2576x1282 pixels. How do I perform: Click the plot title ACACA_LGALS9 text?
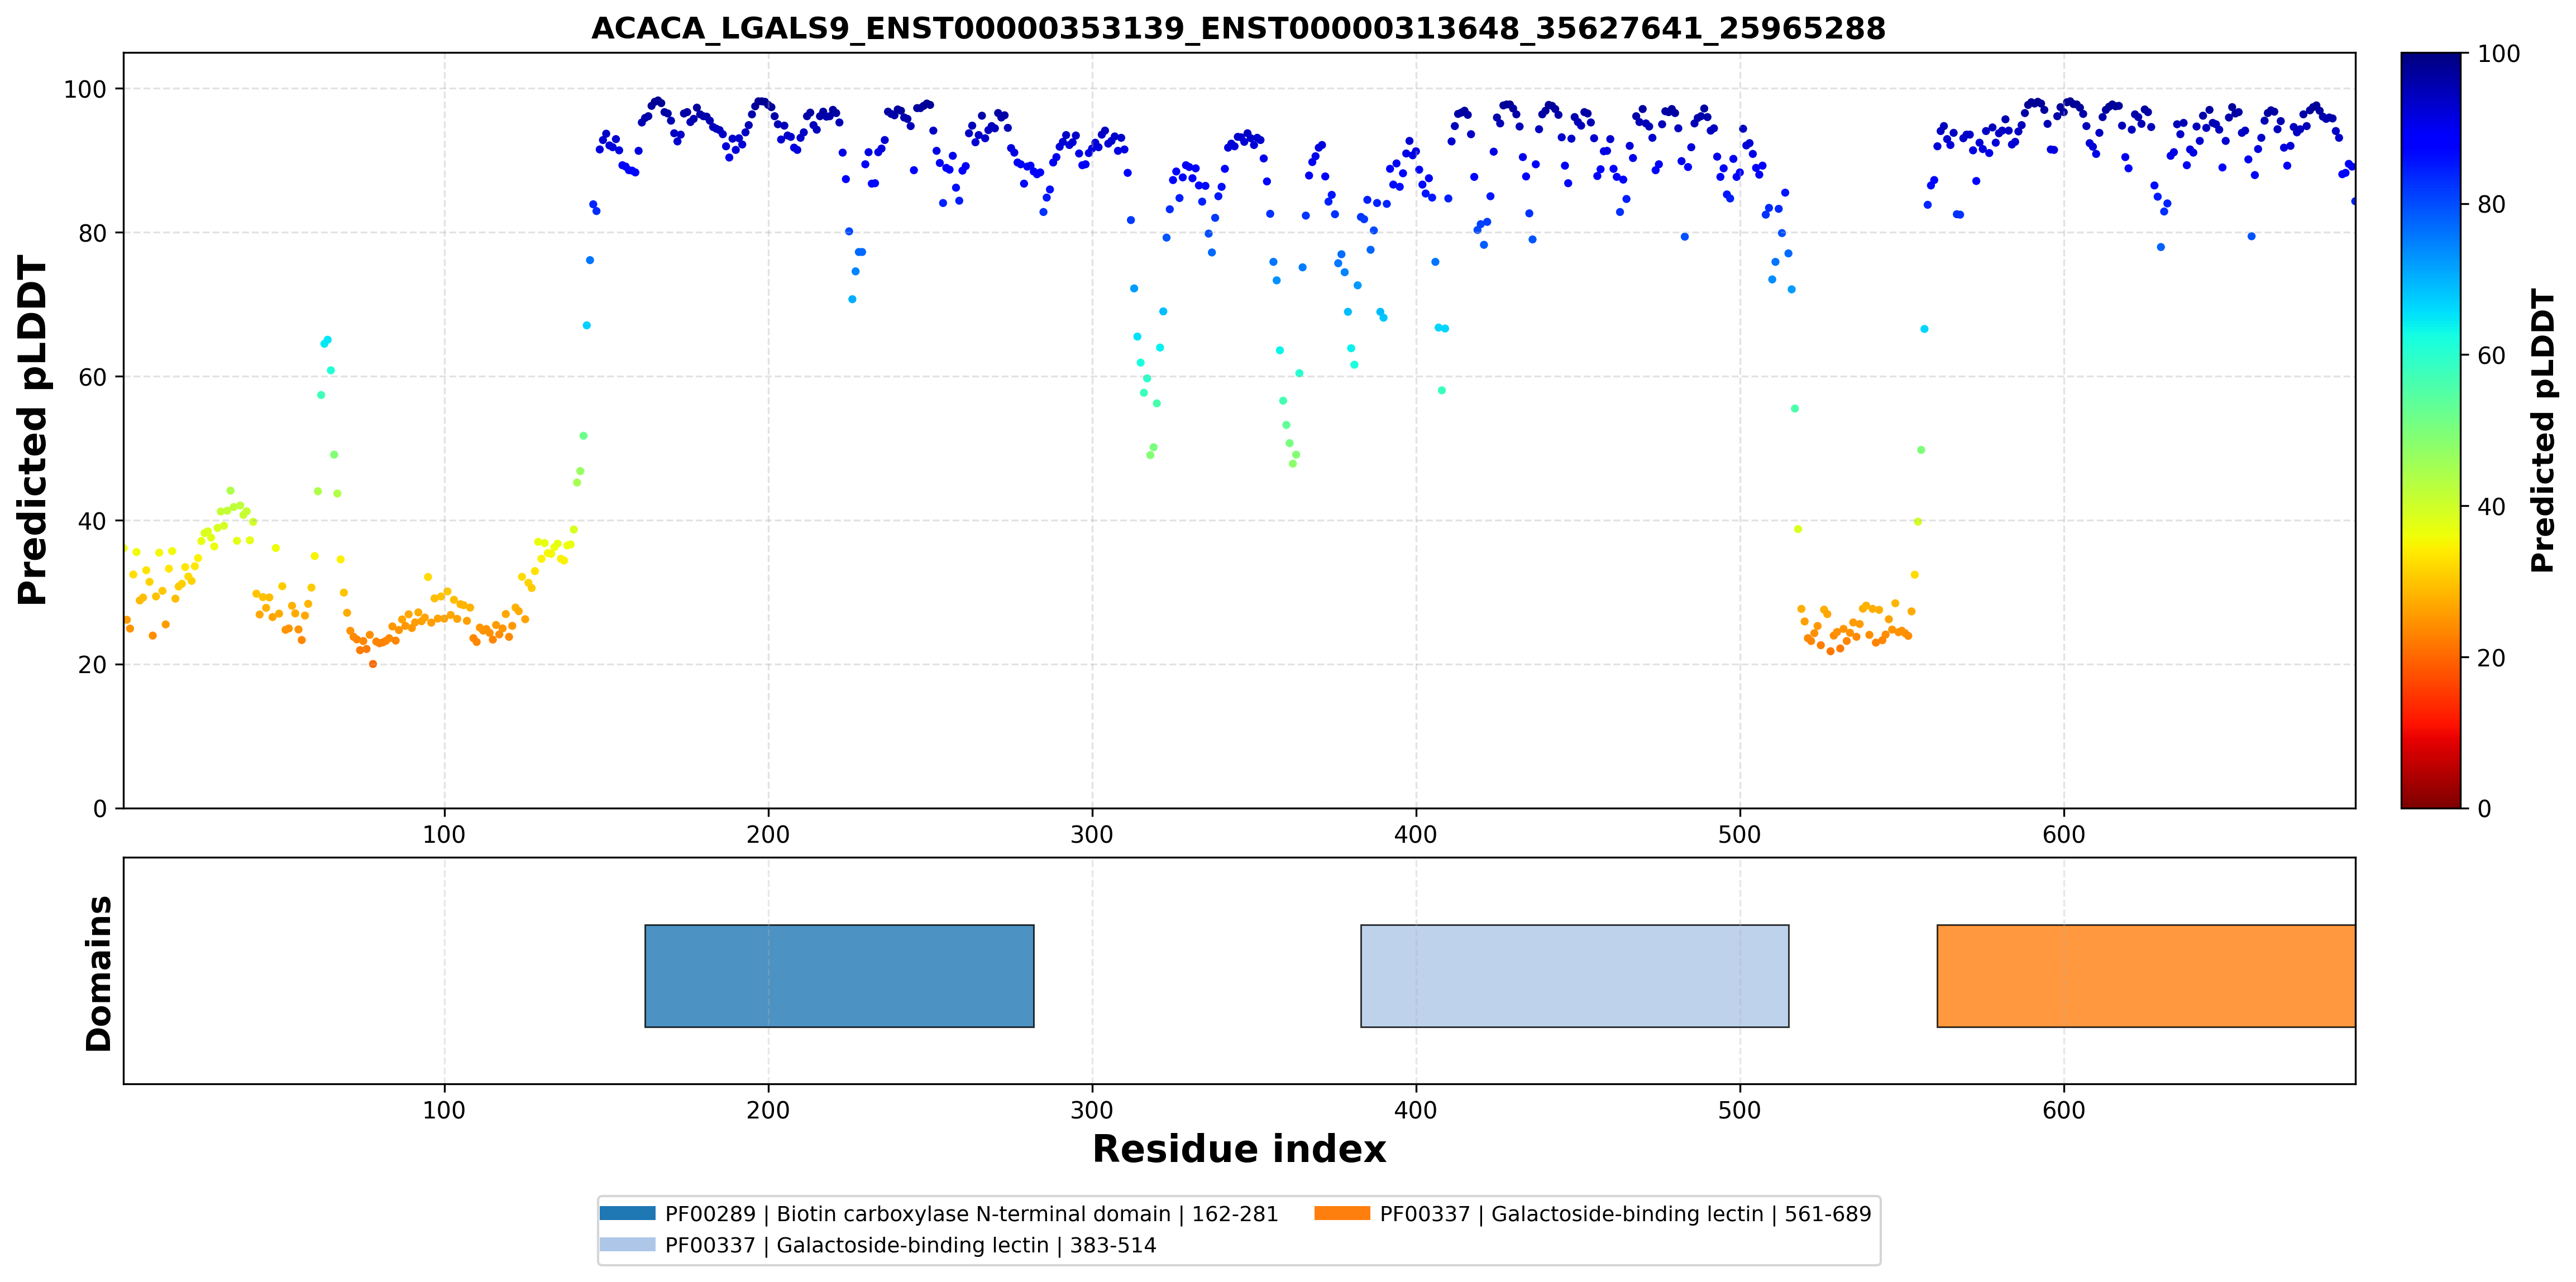1238,28
